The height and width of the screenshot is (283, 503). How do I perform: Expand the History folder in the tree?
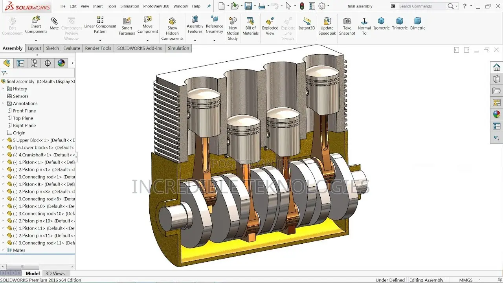(x=3, y=88)
